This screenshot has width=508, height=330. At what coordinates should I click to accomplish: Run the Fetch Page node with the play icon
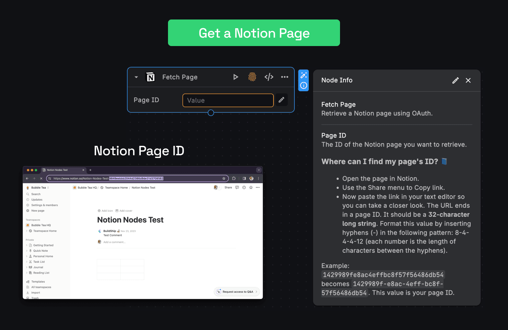click(x=236, y=77)
